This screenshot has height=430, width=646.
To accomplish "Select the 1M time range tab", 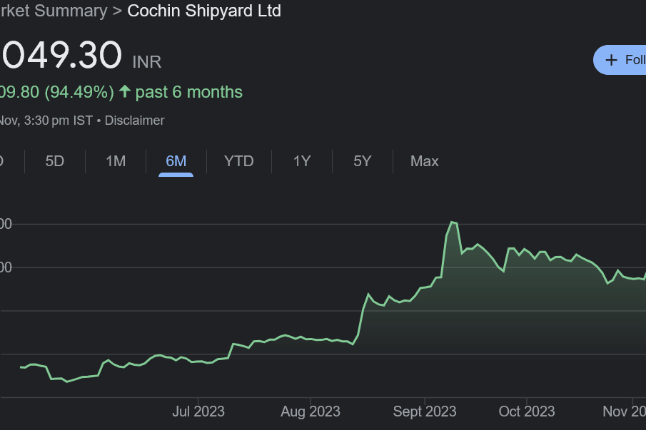I will [x=116, y=161].
